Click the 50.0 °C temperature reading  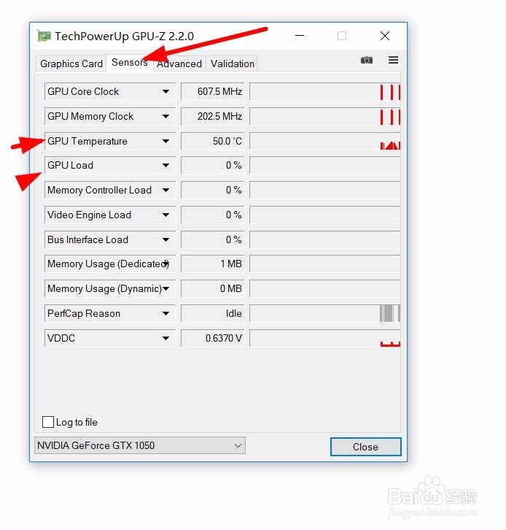click(x=212, y=141)
